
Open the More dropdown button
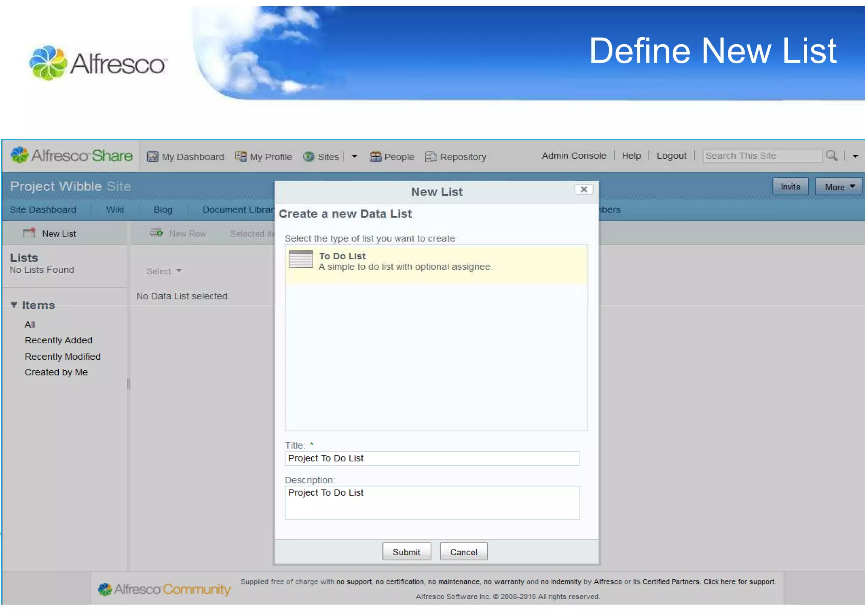(x=838, y=187)
